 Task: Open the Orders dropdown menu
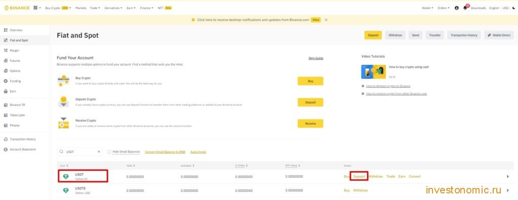click(443, 8)
